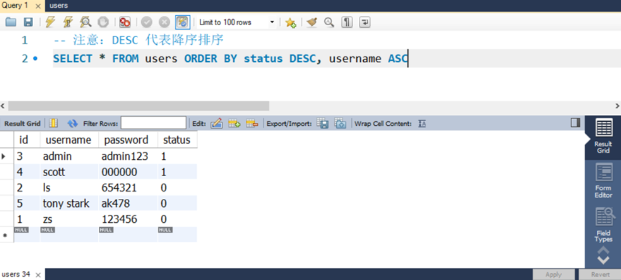Screen dimensions: 621x280
Task: Export recordset to external file icon
Action: tap(323, 123)
